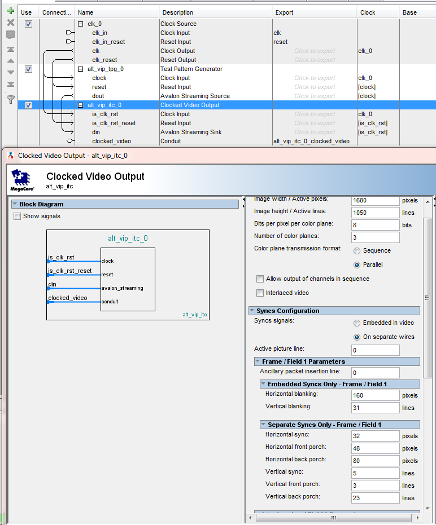
Task: Select the Sequence radio button
Action: (x=357, y=251)
